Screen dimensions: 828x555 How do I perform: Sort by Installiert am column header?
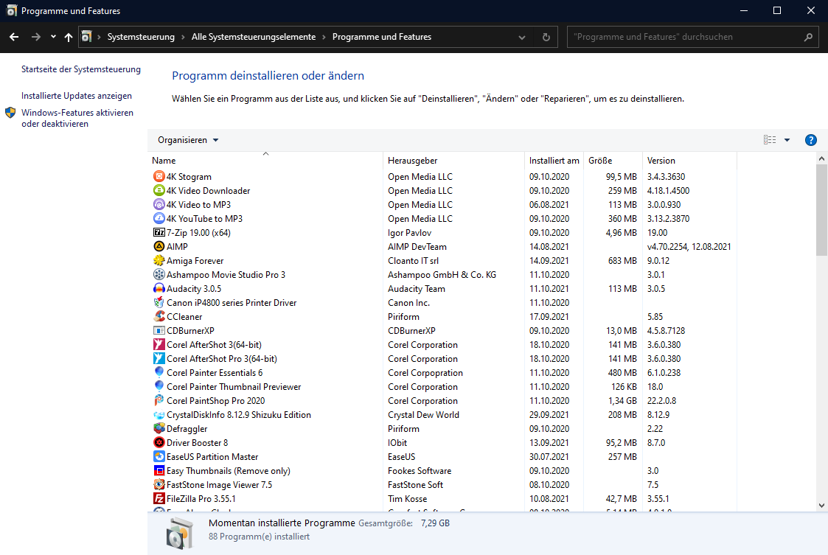tap(554, 161)
